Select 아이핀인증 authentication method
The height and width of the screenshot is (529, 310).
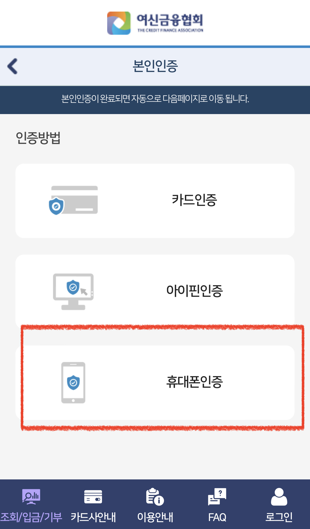pos(155,292)
